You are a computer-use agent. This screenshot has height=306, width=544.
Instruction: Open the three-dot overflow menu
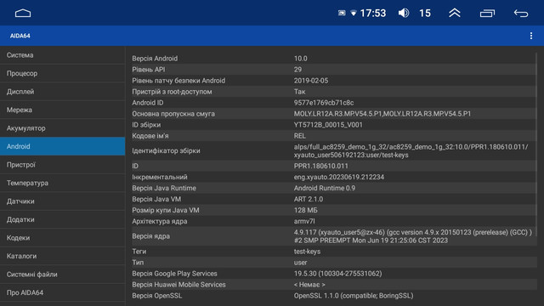tap(531, 36)
